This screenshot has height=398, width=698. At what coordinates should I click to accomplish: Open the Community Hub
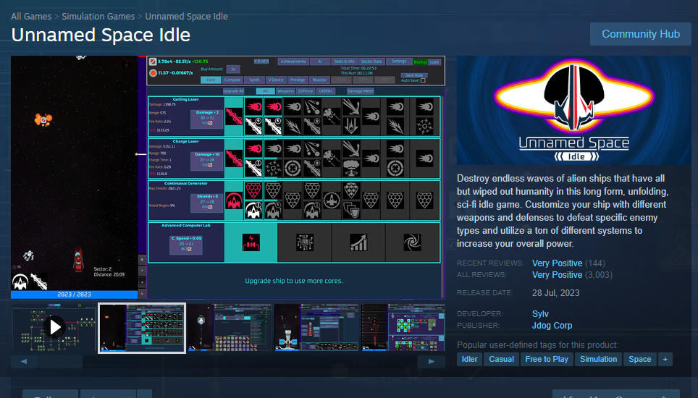point(641,34)
